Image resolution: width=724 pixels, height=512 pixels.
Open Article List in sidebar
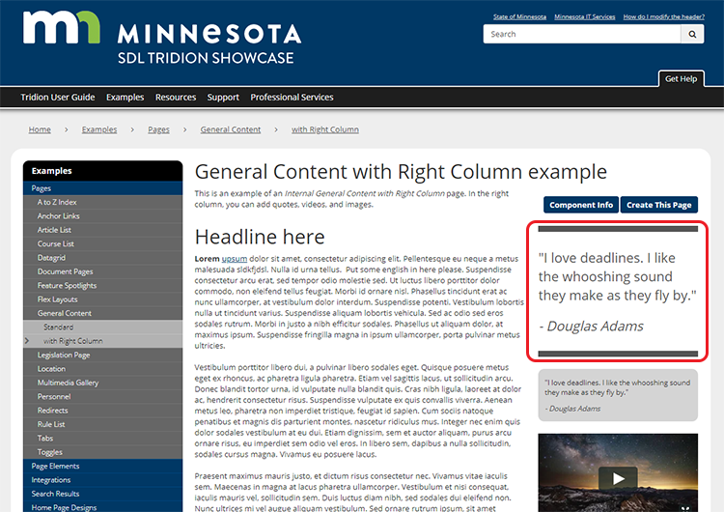[x=103, y=230]
